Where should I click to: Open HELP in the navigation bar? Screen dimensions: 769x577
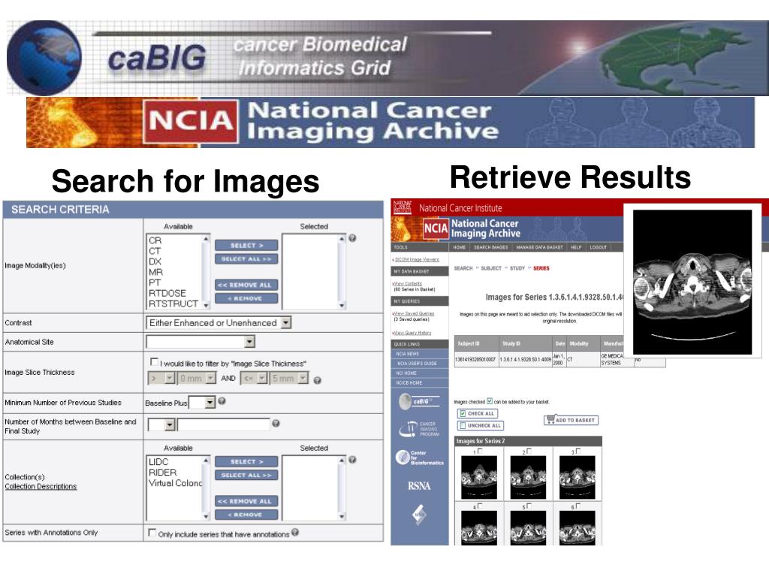click(576, 247)
